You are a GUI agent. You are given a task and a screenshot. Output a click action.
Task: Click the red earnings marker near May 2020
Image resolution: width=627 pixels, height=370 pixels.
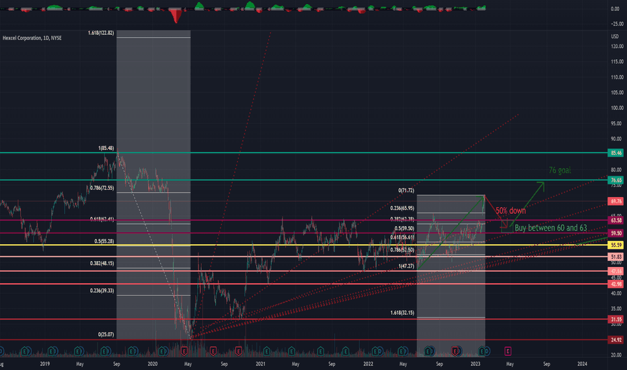tap(184, 351)
